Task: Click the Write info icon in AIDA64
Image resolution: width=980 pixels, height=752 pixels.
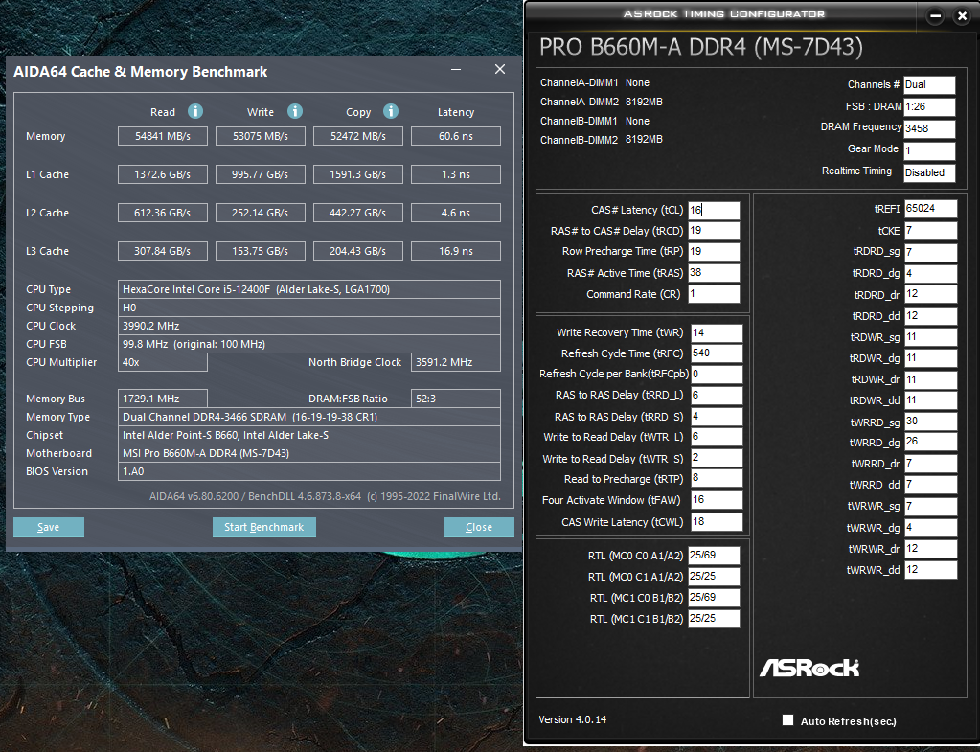Action: pos(295,111)
